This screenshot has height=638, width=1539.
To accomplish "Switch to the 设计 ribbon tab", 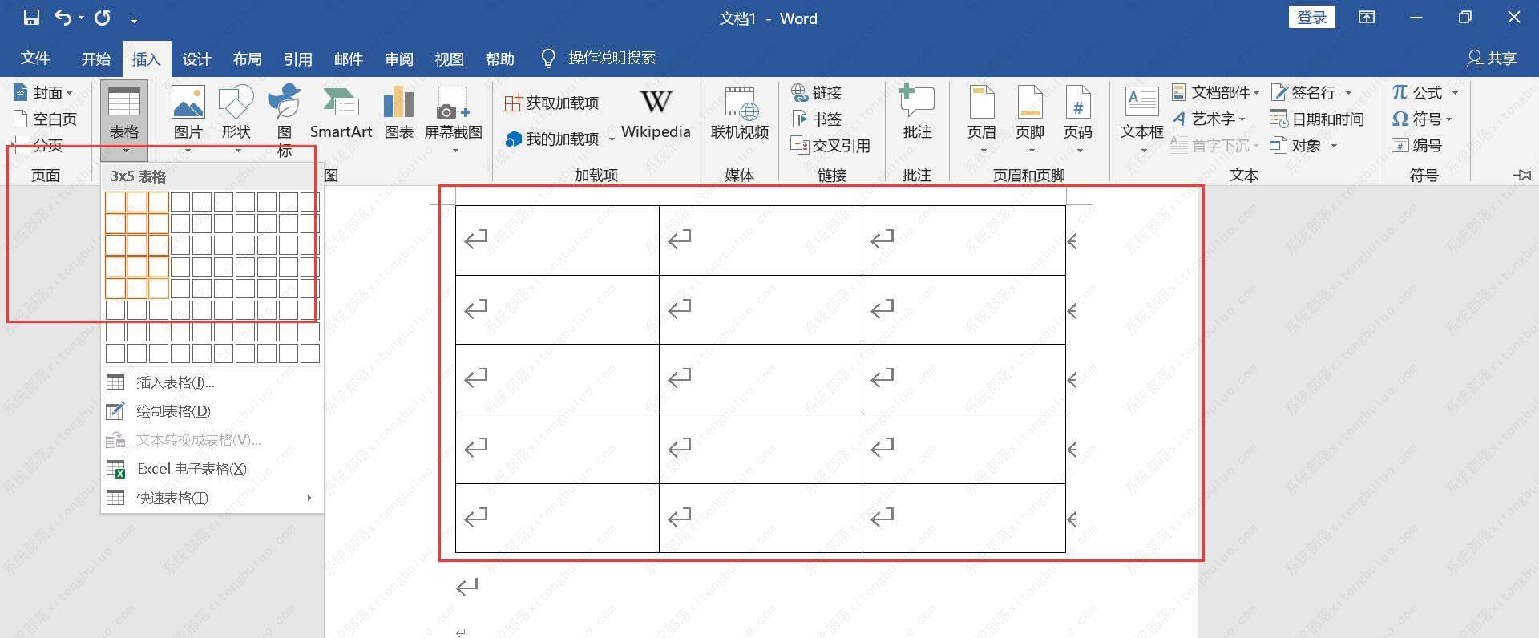I will pyautogui.click(x=196, y=59).
